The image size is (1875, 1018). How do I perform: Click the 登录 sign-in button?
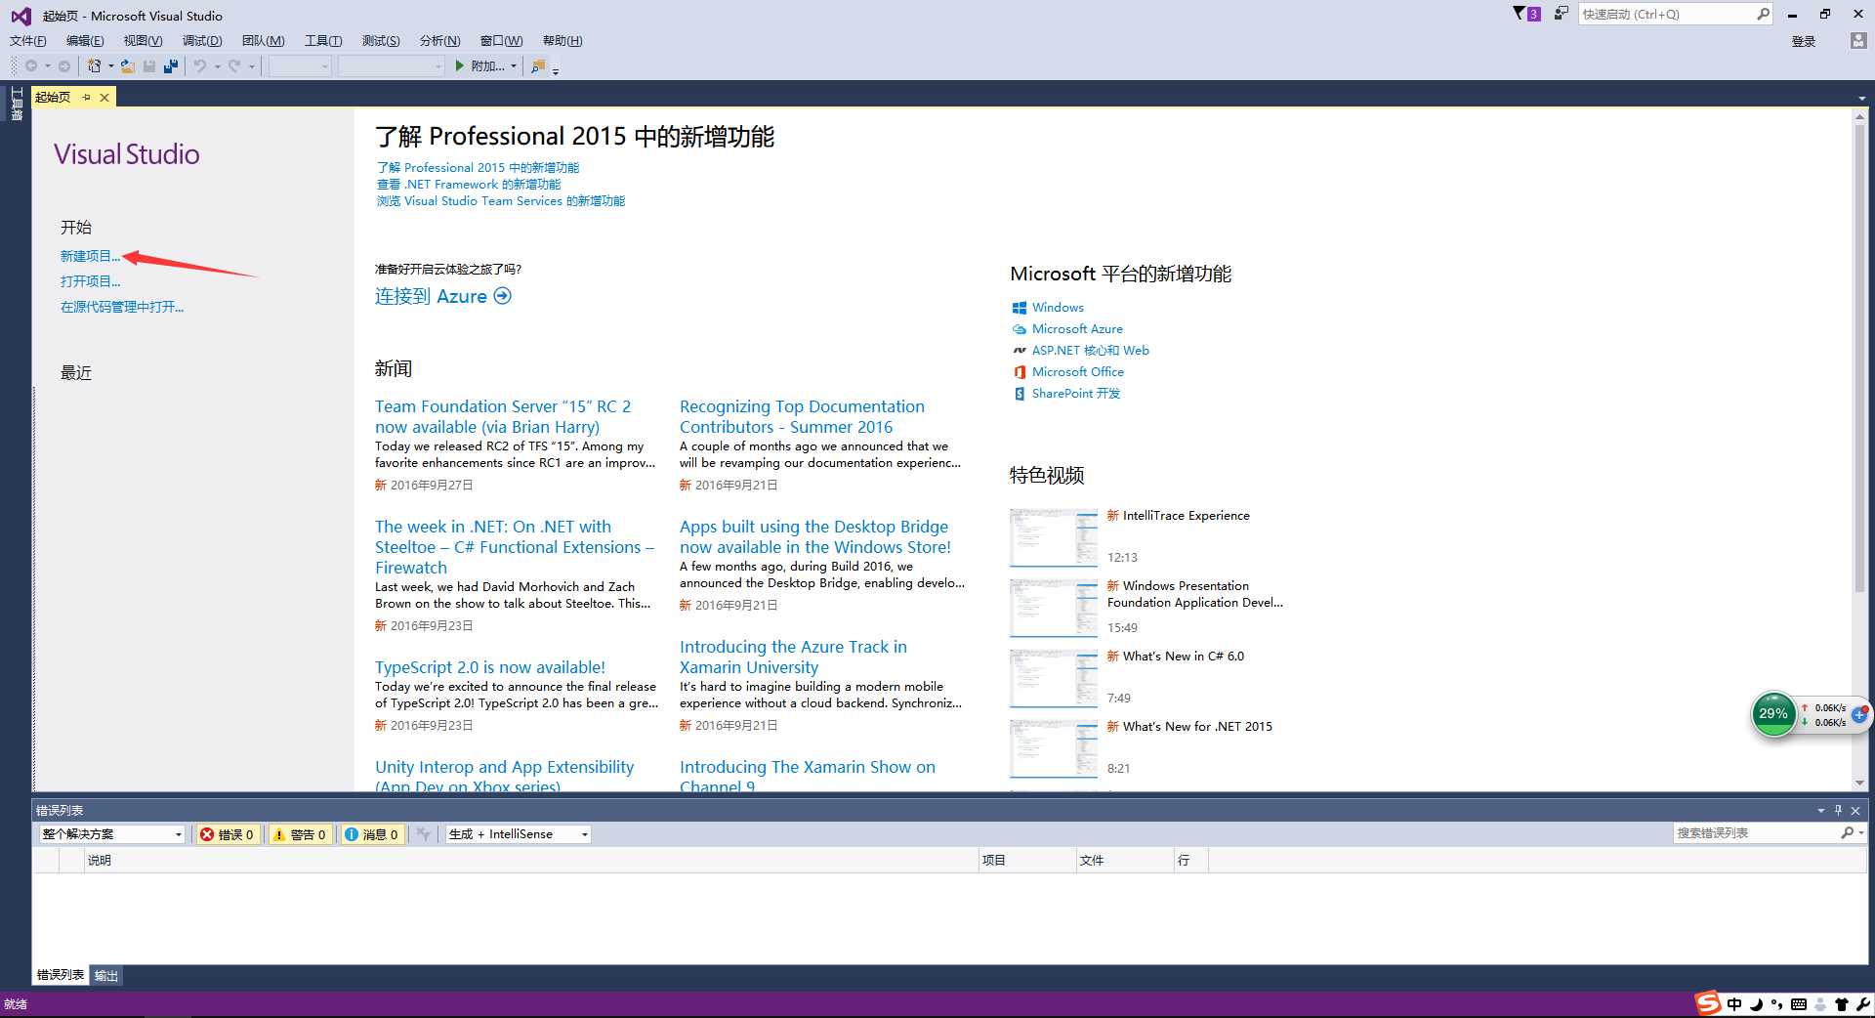click(1804, 41)
